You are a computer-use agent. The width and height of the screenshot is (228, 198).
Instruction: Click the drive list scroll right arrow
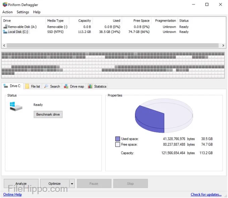pyautogui.click(x=223, y=45)
